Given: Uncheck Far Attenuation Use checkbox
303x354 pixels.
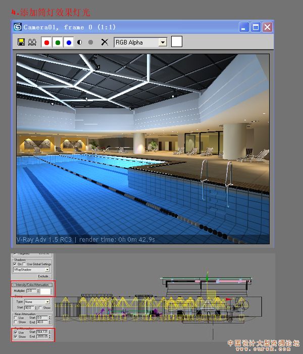Looking at the screenshot, I should point(15,332).
